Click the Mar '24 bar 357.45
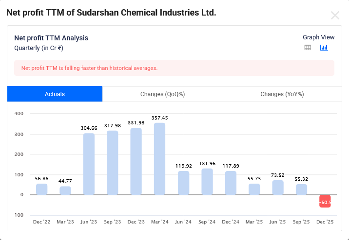Image resolution: width=349 pixels, height=240 pixels. (x=160, y=159)
